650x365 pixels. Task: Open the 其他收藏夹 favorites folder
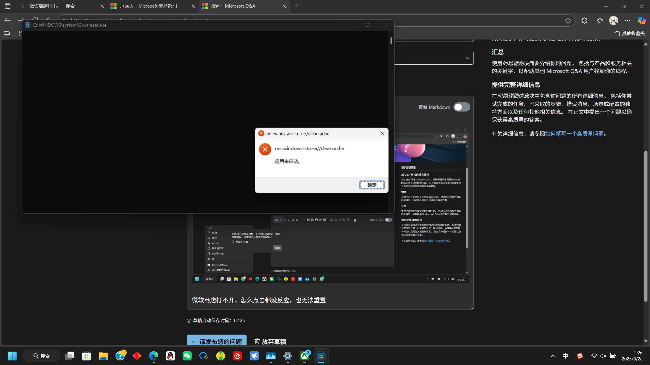pyautogui.click(x=629, y=33)
